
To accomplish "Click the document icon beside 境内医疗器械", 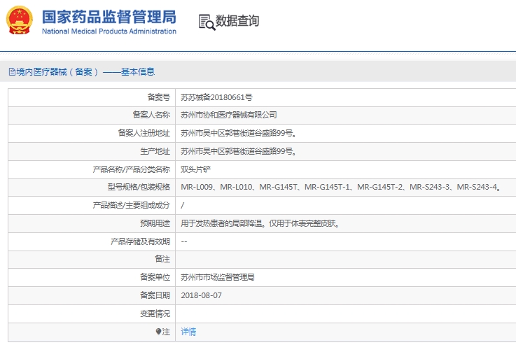I will (x=12, y=71).
